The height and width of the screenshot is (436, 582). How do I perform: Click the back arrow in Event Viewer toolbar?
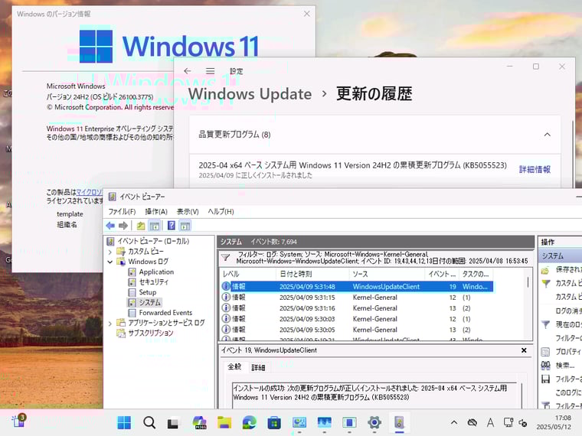pyautogui.click(x=110, y=226)
